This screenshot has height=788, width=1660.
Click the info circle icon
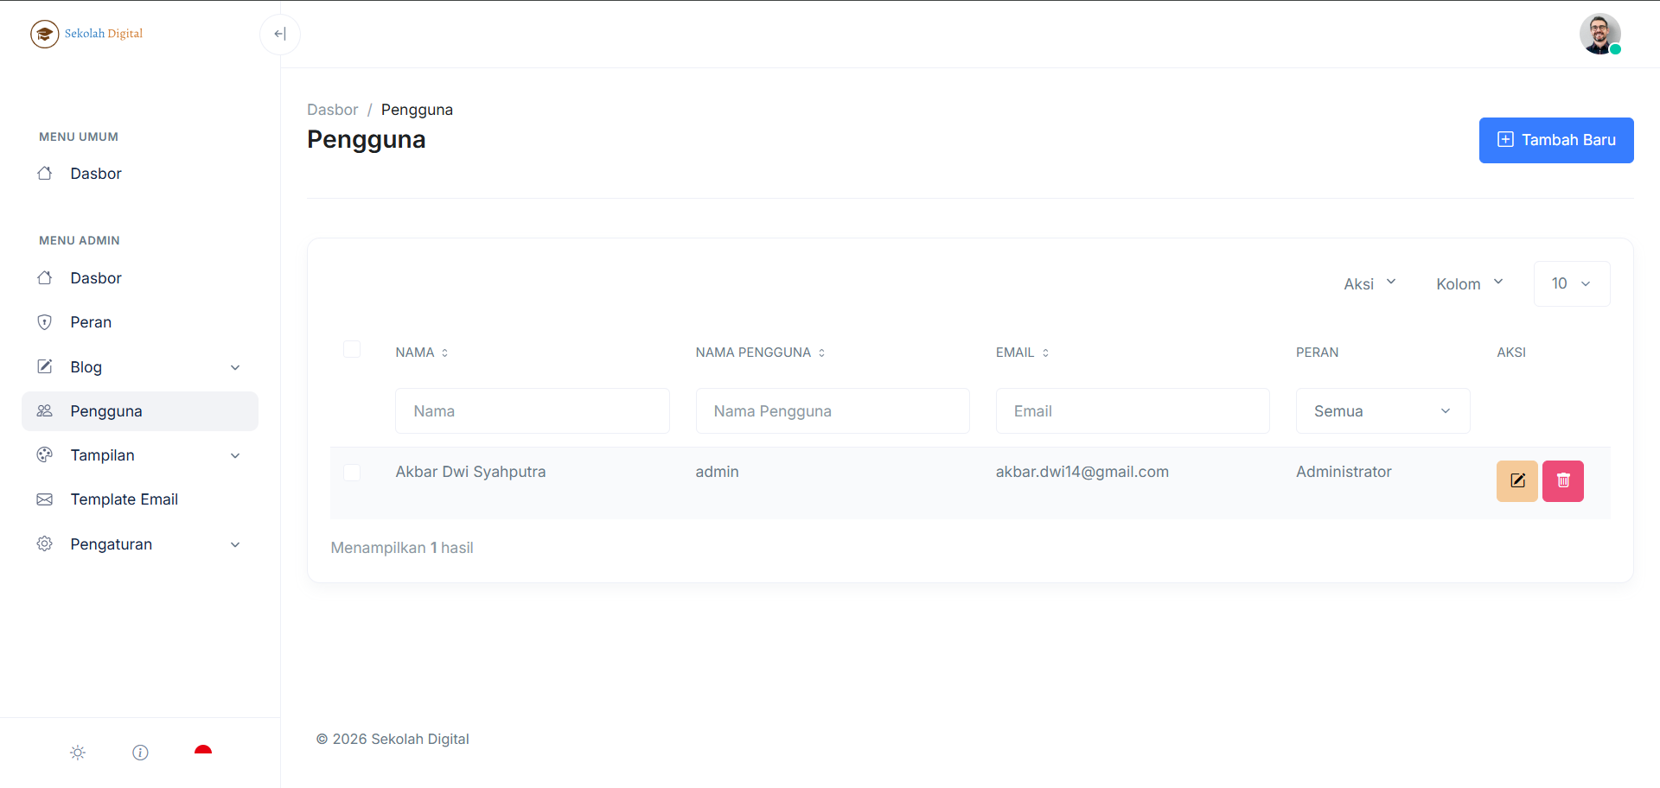pos(140,753)
